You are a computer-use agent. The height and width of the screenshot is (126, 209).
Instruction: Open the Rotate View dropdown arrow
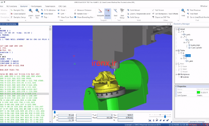tap(88, 14)
